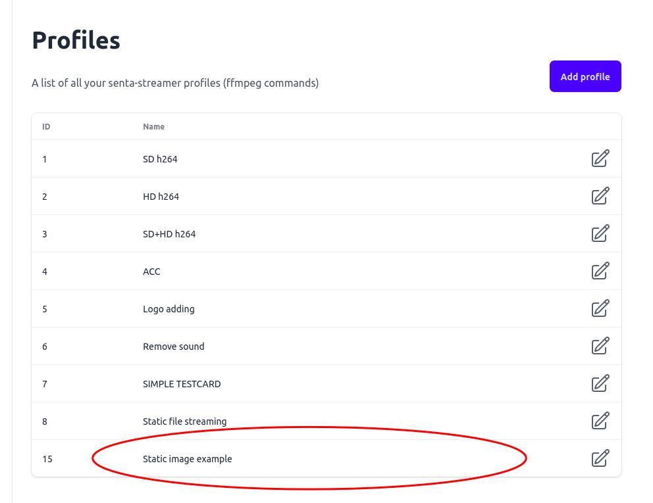The height and width of the screenshot is (503, 653).
Task: Click the SIMPLE TESTCARD profile name
Action: [182, 383]
